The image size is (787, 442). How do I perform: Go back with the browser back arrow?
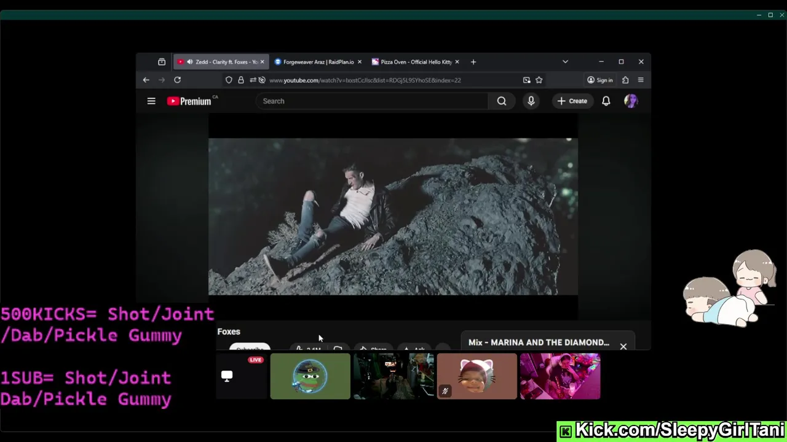click(x=146, y=80)
